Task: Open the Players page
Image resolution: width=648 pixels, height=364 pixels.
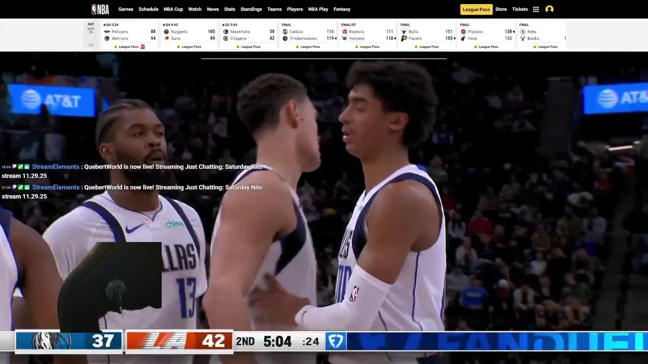Action: (x=295, y=9)
